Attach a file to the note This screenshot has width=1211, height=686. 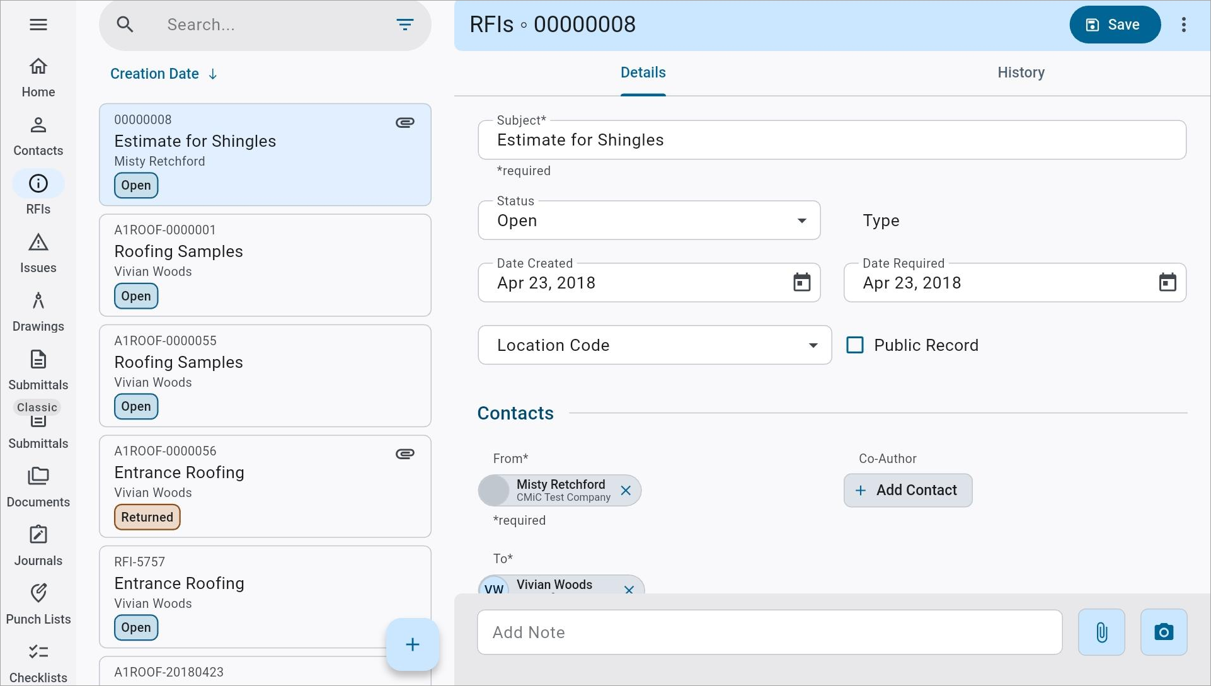(x=1101, y=632)
